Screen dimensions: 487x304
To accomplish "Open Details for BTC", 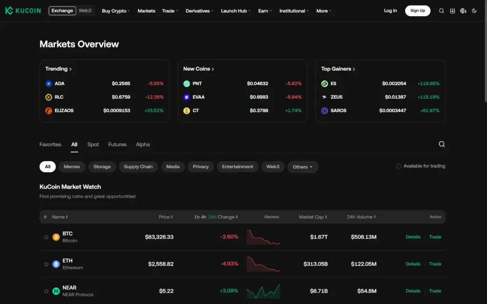I will (x=413, y=237).
